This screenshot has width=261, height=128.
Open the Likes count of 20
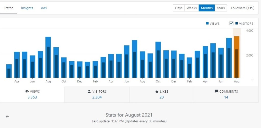[162, 97]
